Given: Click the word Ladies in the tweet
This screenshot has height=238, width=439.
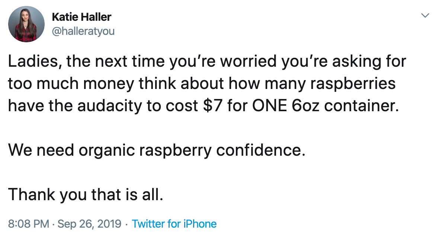Looking at the screenshot, I should [33, 61].
